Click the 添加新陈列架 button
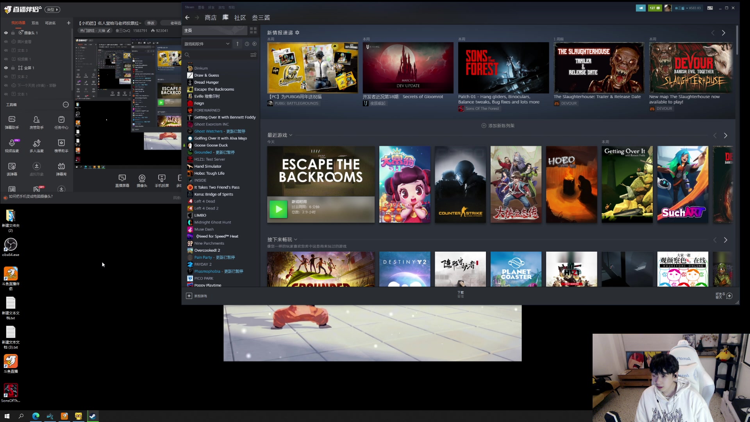The width and height of the screenshot is (750, 422). (x=498, y=126)
